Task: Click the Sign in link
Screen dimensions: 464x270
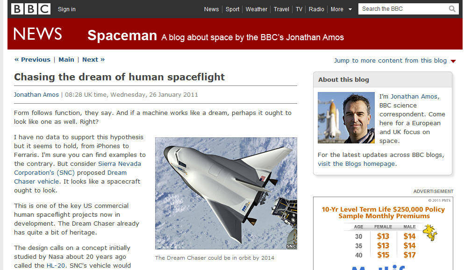Action: pos(66,9)
